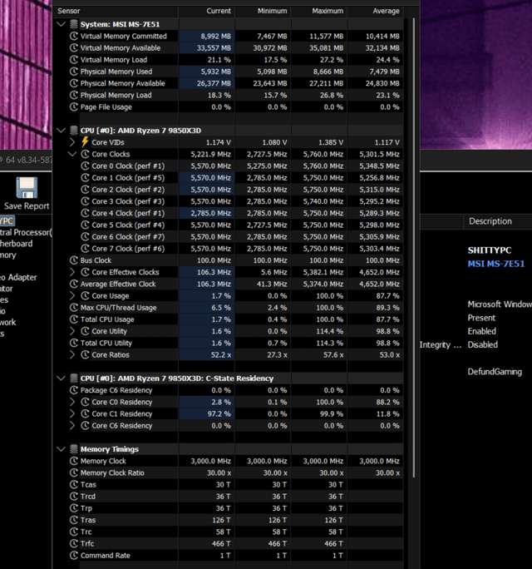Click the icon beside Memory Clock Ratio
This screenshot has width=532, height=569.
tap(73, 473)
